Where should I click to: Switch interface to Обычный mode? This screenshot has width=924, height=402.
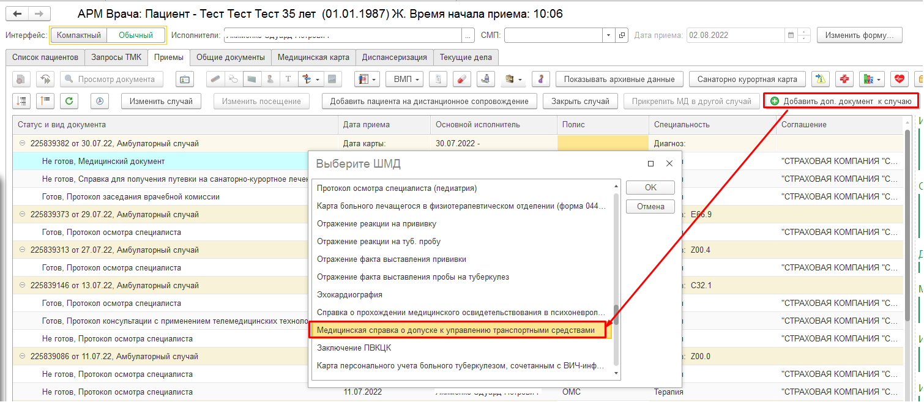136,35
